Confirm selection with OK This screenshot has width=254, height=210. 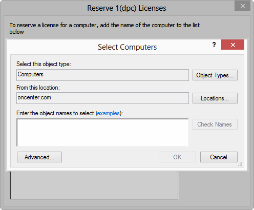177,157
